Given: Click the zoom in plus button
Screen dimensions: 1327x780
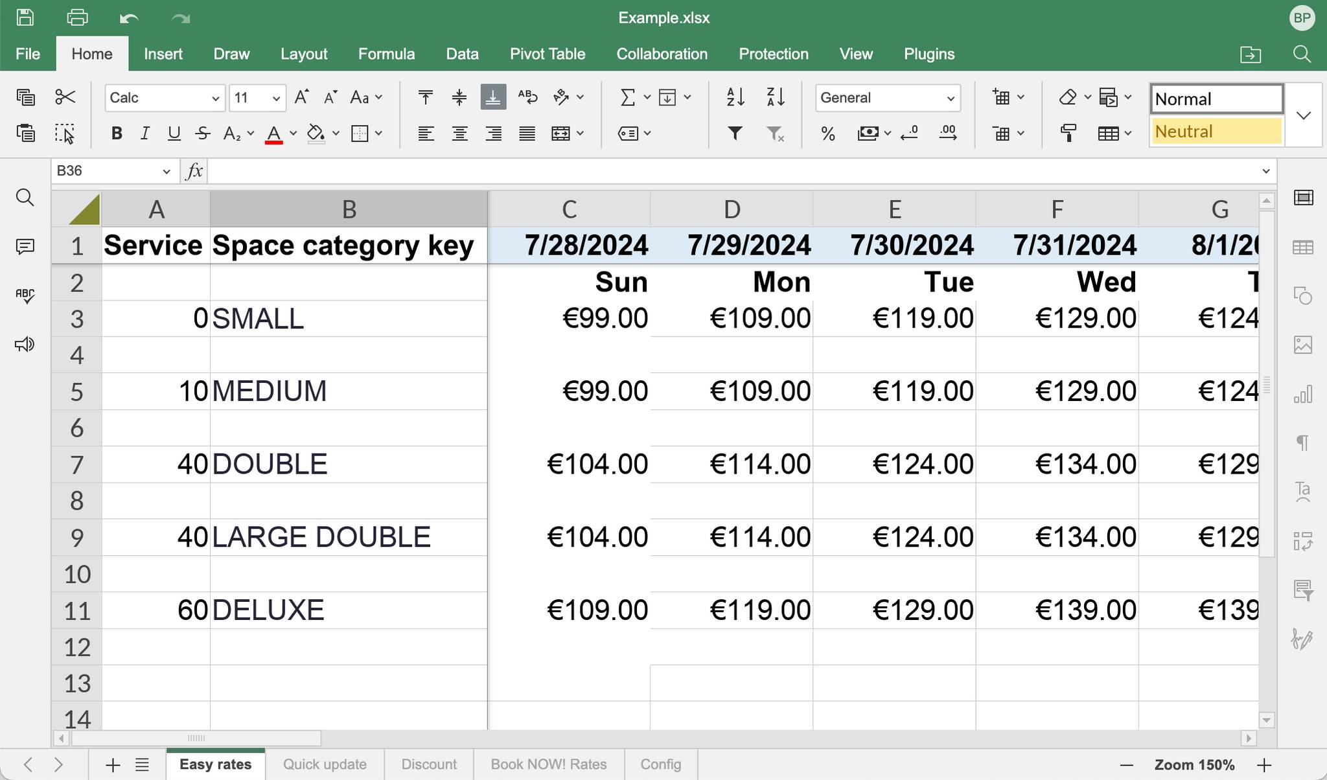Looking at the screenshot, I should tap(1264, 765).
